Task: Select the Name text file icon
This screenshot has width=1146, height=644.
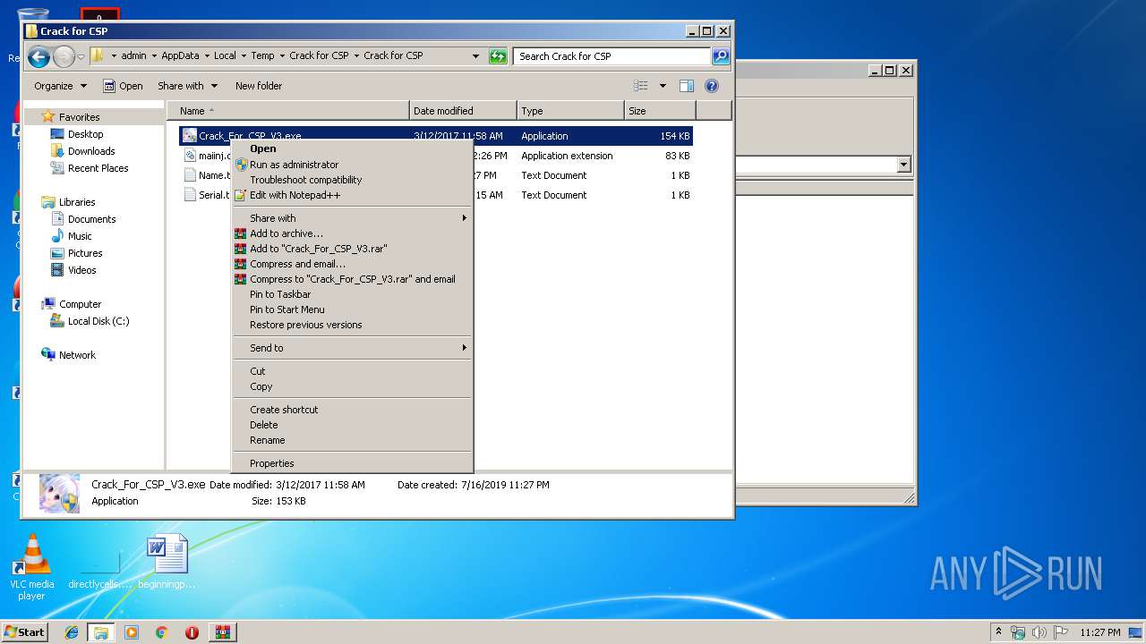Action: (x=190, y=175)
